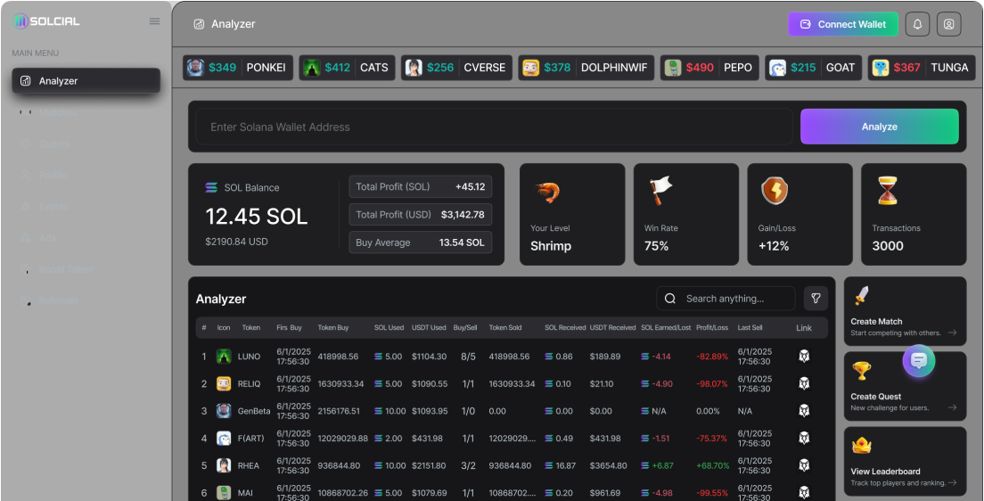Image resolution: width=984 pixels, height=501 pixels.
Task: Click the SOL Used column header
Action: pos(389,328)
